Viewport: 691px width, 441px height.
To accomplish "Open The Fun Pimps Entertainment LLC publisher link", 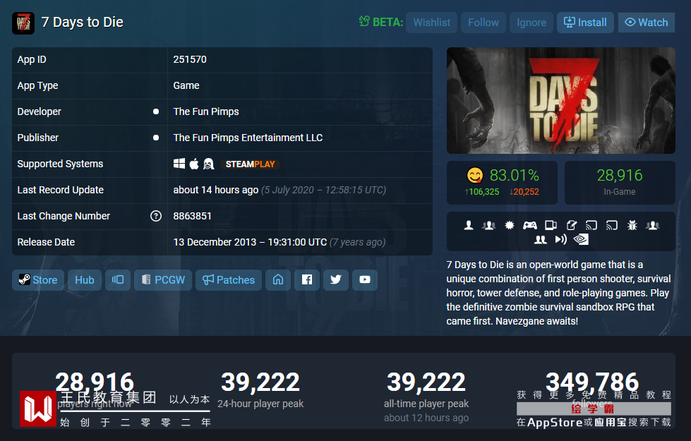I will [248, 138].
